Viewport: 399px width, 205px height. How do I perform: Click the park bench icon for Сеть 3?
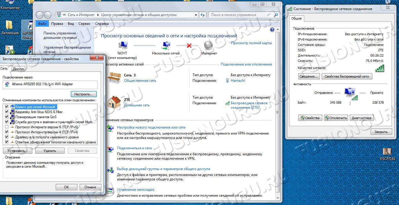[114, 77]
